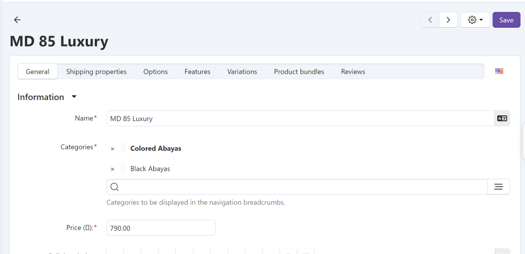This screenshot has height=254, width=525.
Task: Click the translate icon beside Name
Action: pyautogui.click(x=502, y=118)
